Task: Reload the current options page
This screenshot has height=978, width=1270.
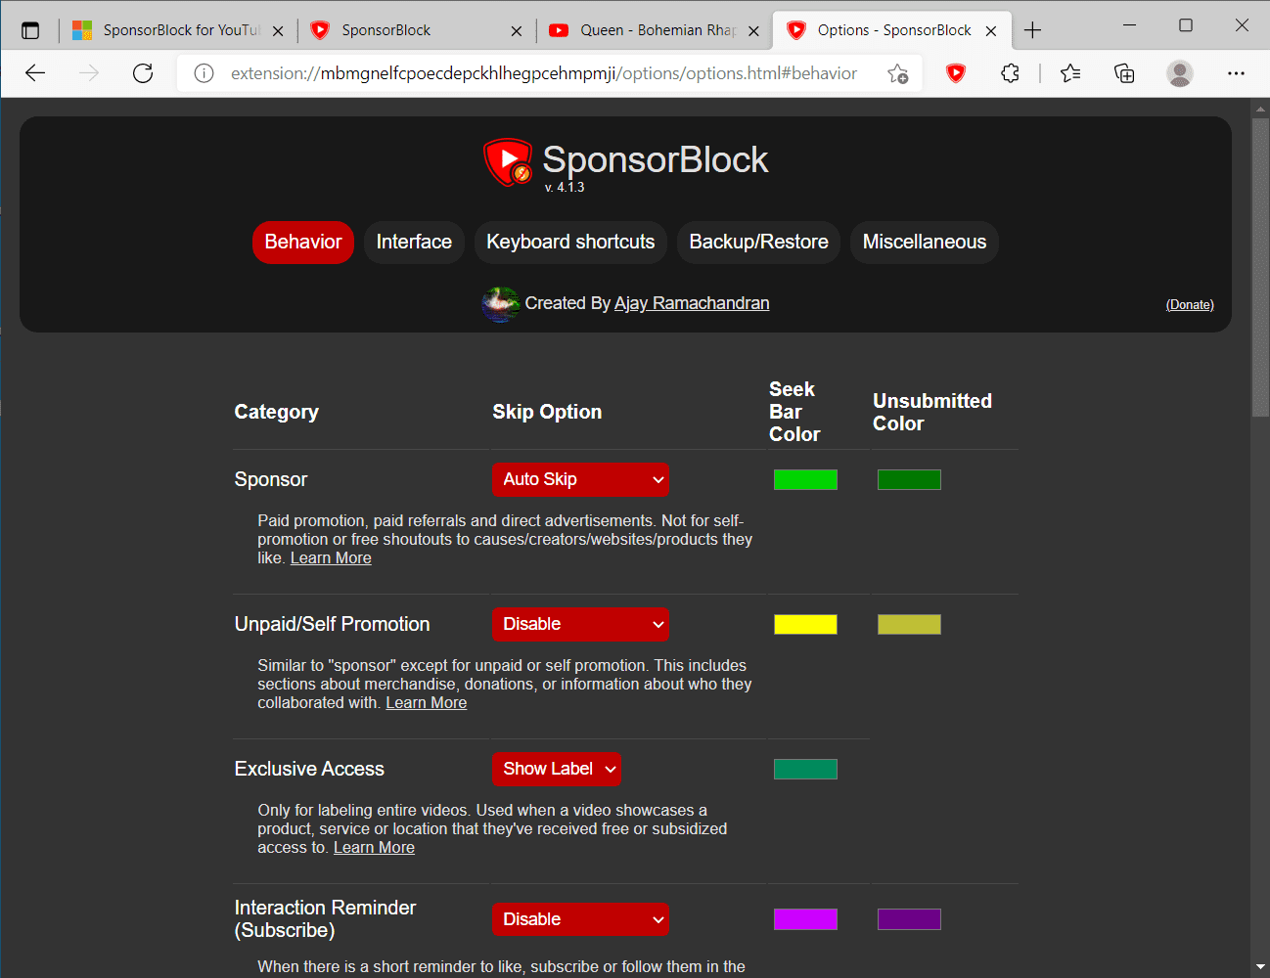Action: point(143,73)
